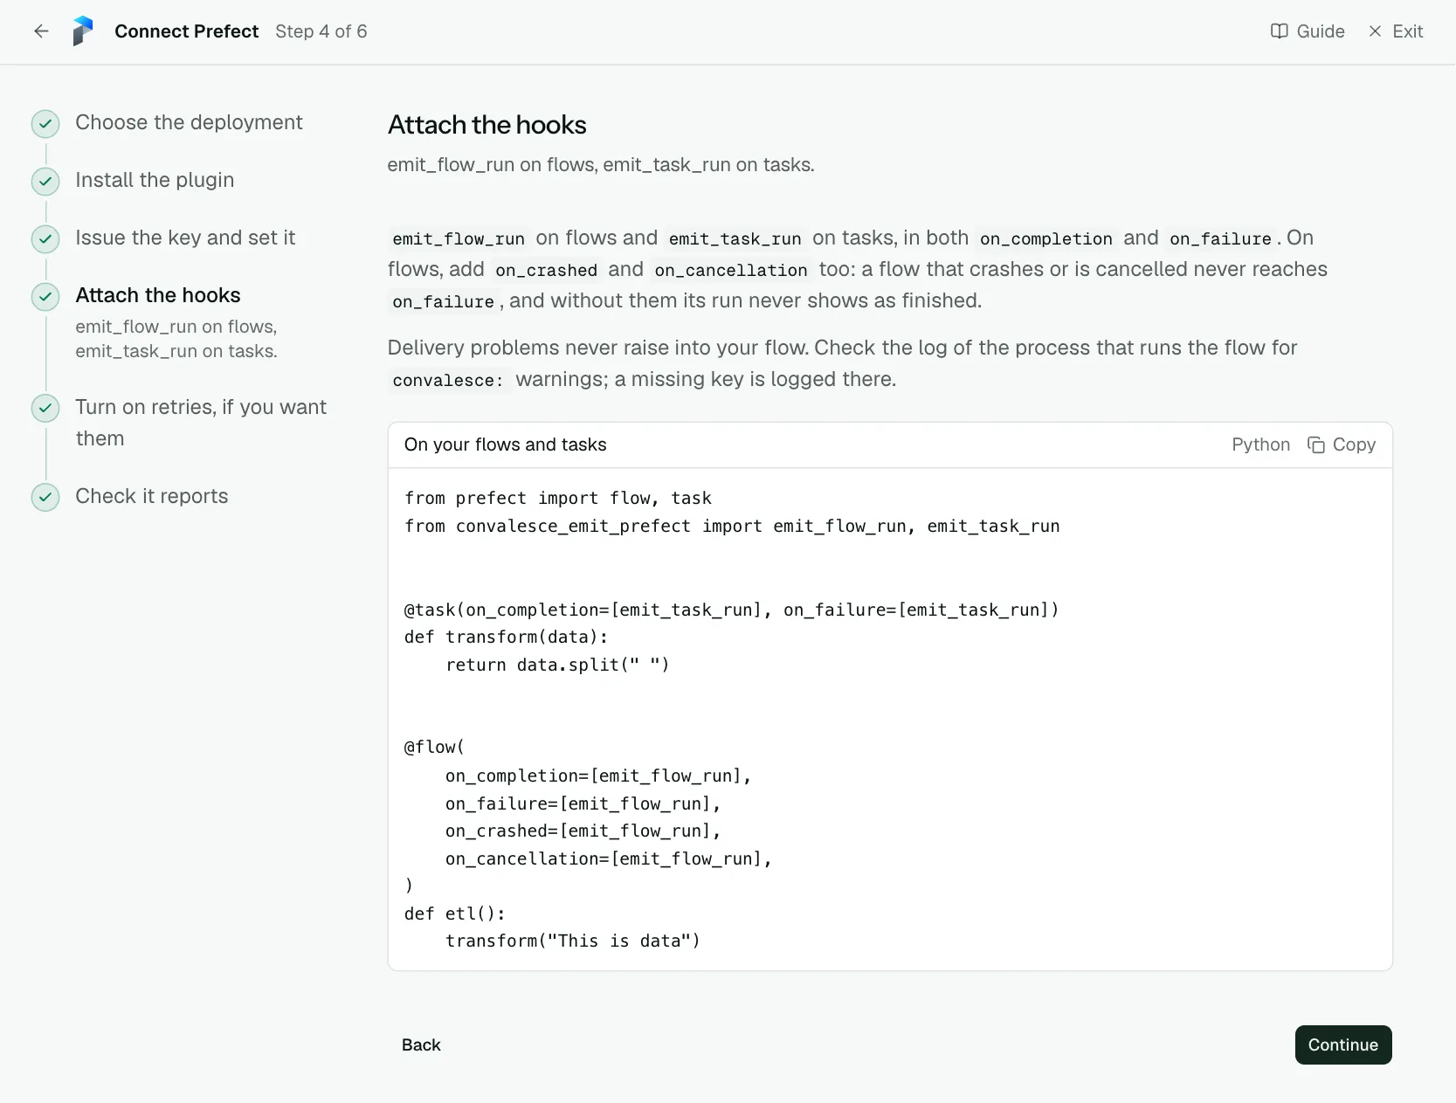
Task: Click the convalesce_emit_prefect import code line
Action: 732,526
